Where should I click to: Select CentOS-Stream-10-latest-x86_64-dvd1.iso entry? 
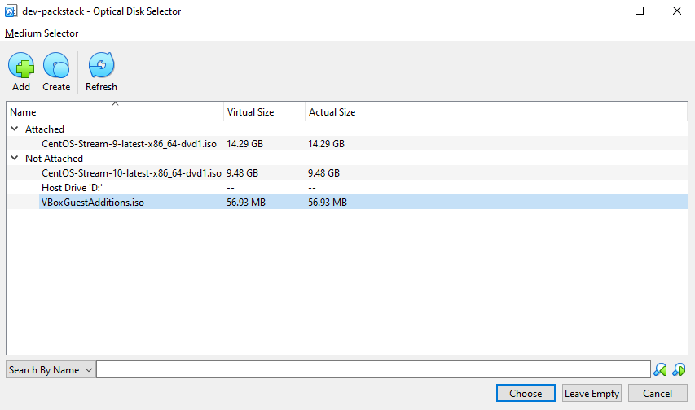(131, 173)
